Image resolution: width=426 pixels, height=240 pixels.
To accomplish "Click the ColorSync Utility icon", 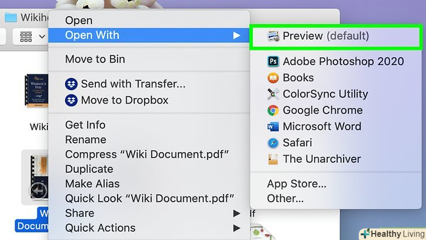I will 273,94.
